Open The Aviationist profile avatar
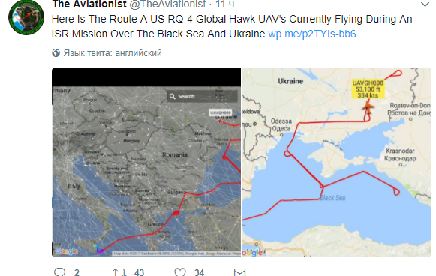 (x=26, y=17)
